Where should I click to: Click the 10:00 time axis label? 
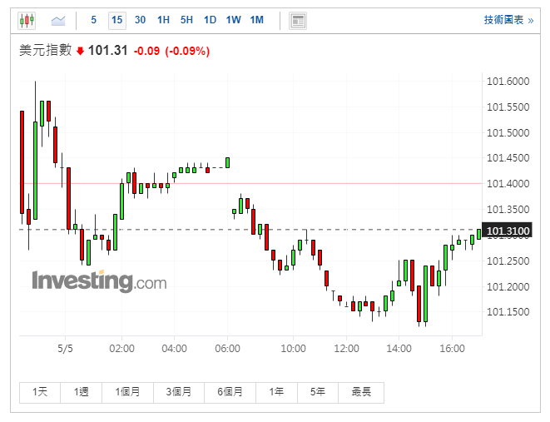click(293, 348)
